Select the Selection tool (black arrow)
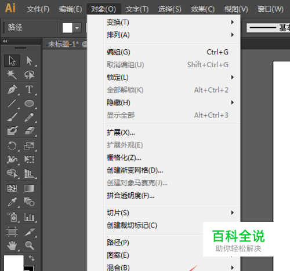The height and width of the screenshot is (271, 290). [12, 61]
